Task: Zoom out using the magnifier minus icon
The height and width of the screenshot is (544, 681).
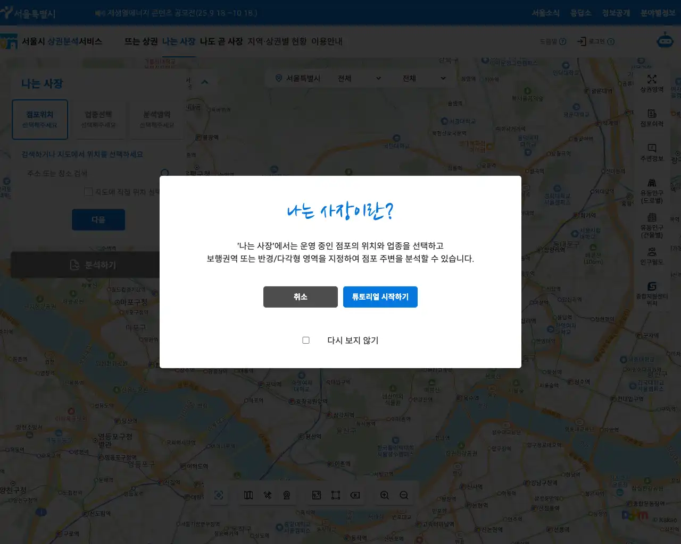Action: [x=404, y=495]
